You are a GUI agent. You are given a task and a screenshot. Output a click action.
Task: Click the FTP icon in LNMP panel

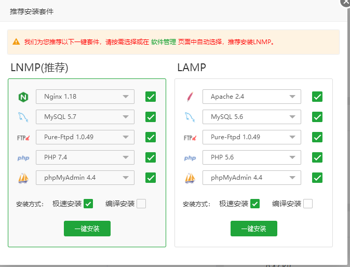coord(23,138)
